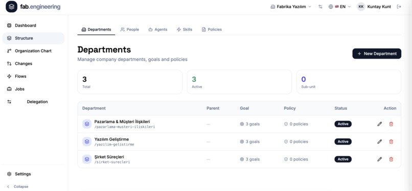Viewport: 412px width, 191px height.
Task: Click Active badge in Pazarlama row
Action: pos(343,124)
